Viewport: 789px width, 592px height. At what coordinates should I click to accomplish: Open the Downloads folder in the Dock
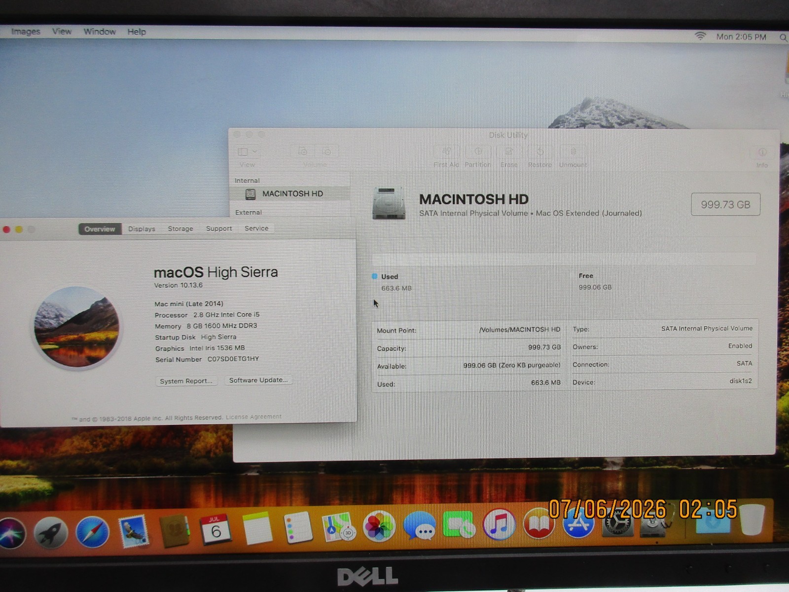coord(713,522)
